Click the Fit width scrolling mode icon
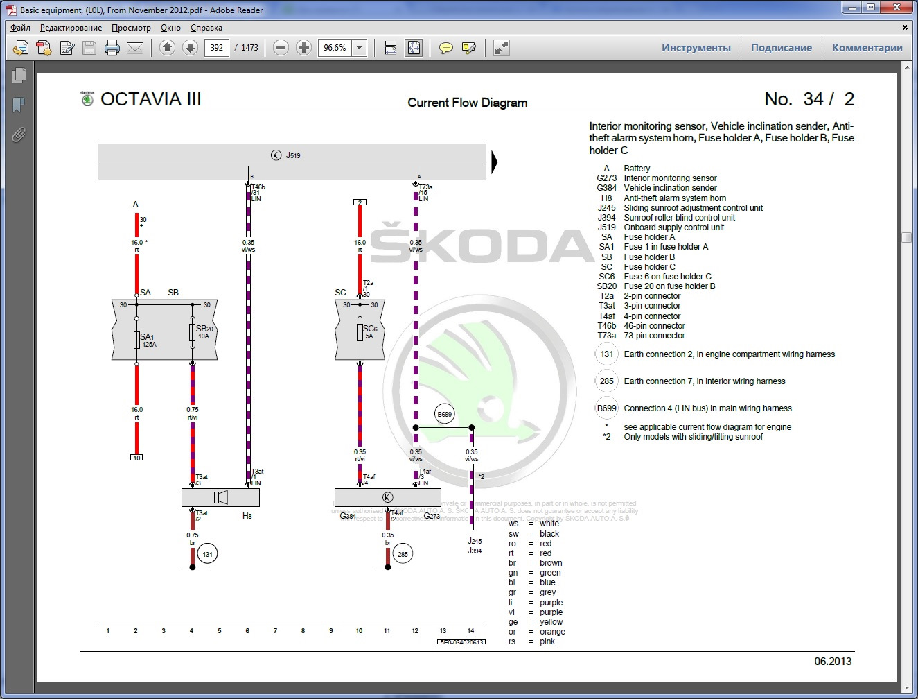 [391, 48]
